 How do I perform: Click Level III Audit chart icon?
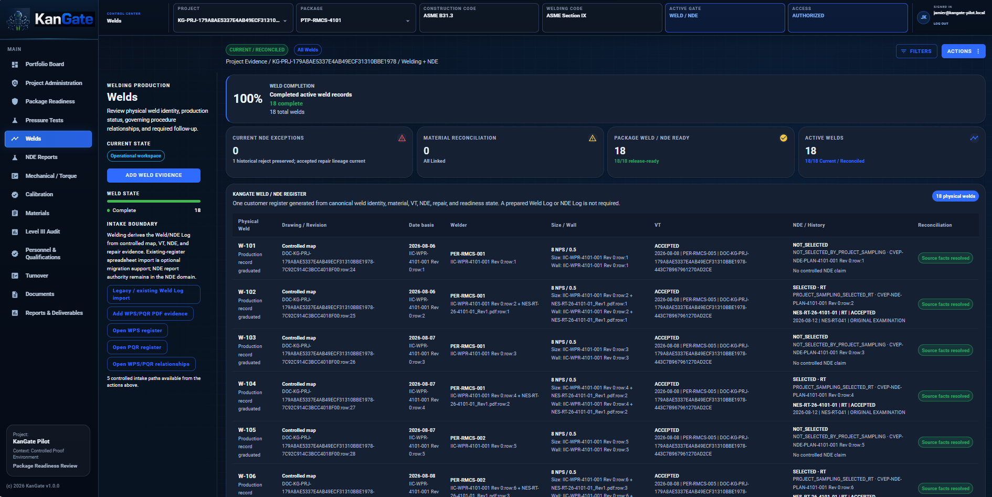point(15,231)
